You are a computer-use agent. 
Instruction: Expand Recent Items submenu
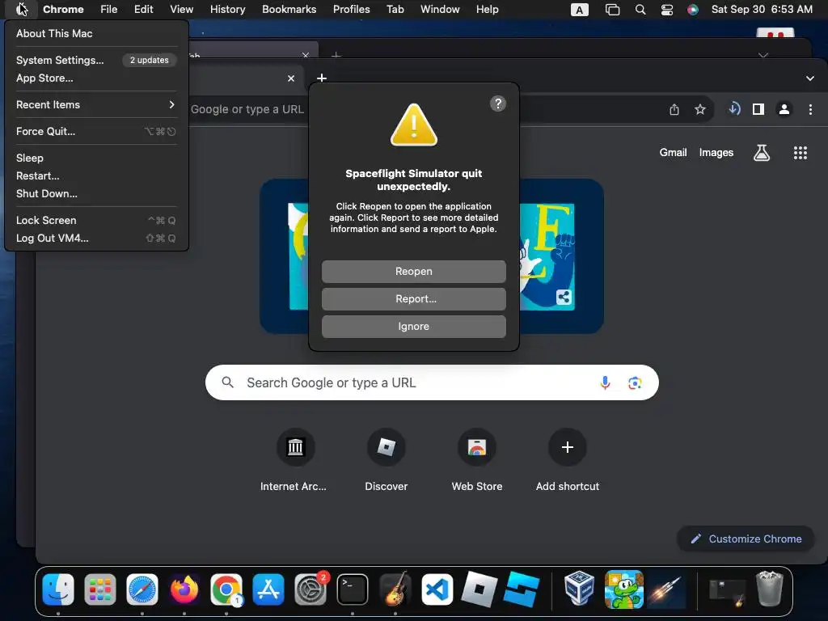click(96, 104)
